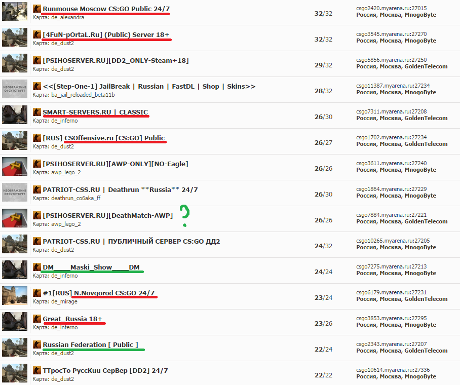Select address csgo2420.myarena.ru:27015

[391, 8]
